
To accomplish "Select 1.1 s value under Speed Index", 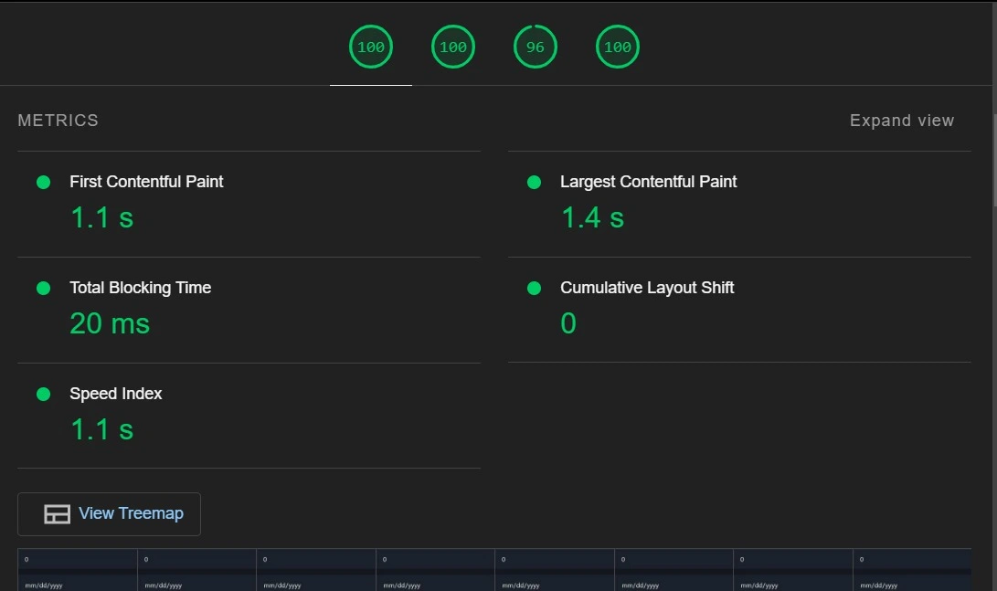I will (101, 429).
